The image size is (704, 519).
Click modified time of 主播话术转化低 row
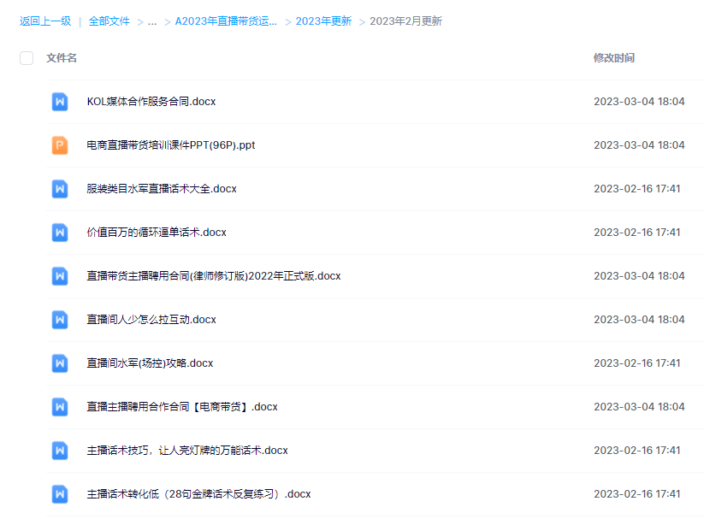coord(637,494)
